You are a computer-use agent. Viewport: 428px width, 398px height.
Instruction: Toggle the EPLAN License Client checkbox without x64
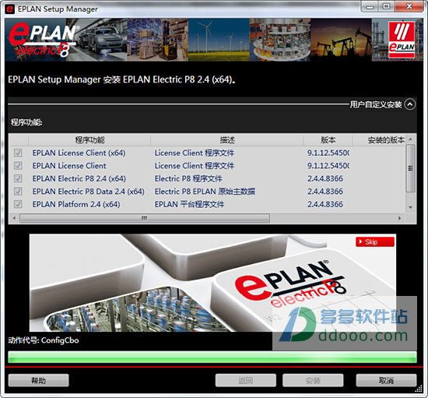coord(18,166)
